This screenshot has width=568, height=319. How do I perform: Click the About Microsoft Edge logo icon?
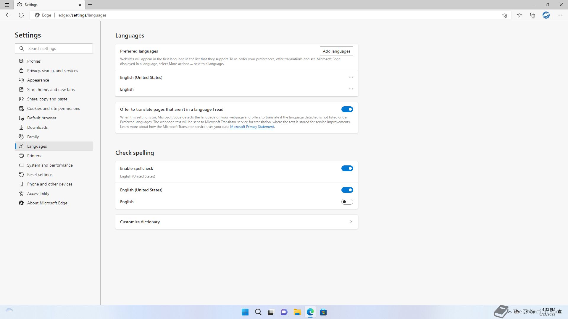[21, 203]
